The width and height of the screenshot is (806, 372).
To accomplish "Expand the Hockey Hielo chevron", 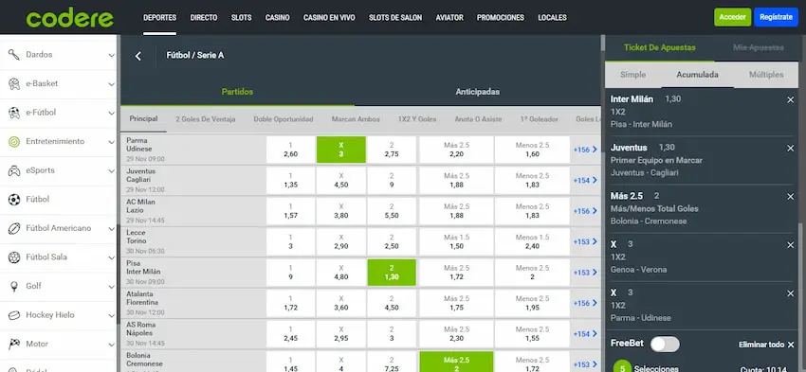I will point(112,315).
